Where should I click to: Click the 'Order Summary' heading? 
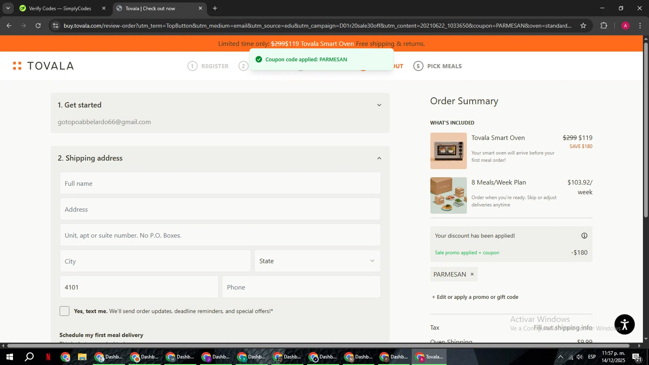(x=464, y=101)
